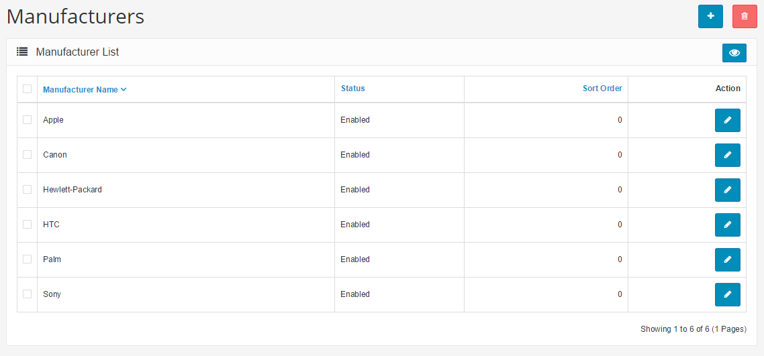Tick the checkbox for Canon
The image size is (764, 356).
point(28,155)
